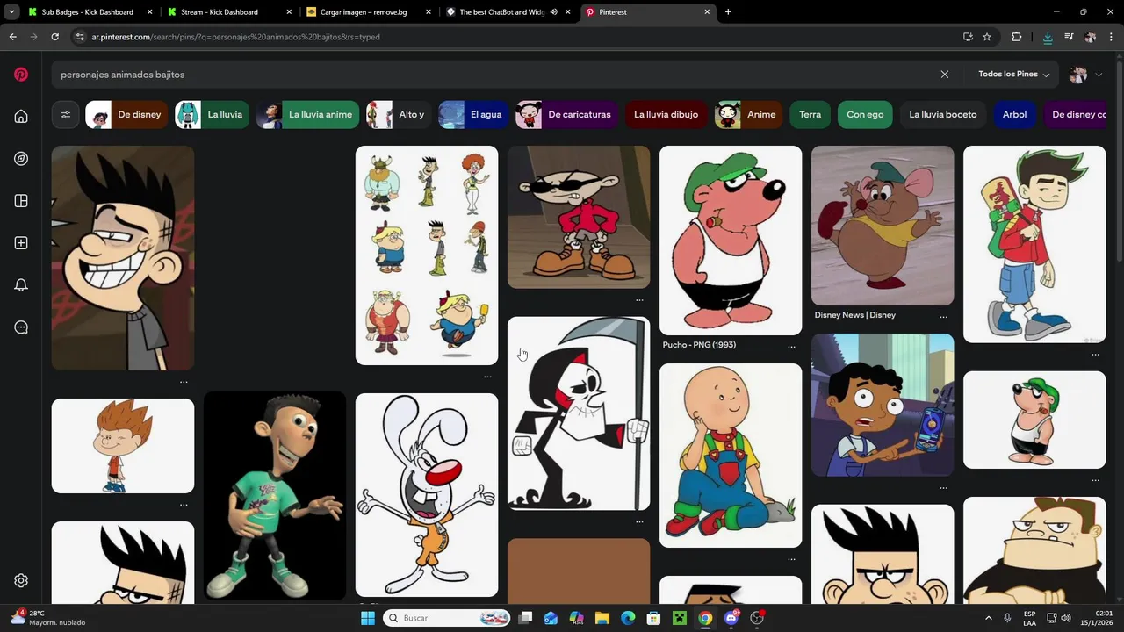The image size is (1124, 632).
Task: Open a new Chrome tab
Action: point(728,12)
